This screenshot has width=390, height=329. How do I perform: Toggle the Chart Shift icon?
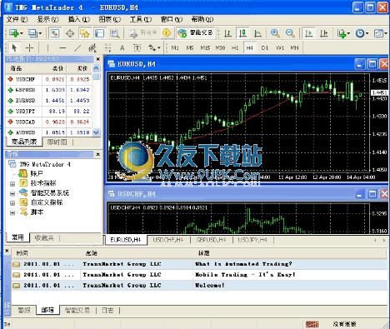tap(324, 33)
